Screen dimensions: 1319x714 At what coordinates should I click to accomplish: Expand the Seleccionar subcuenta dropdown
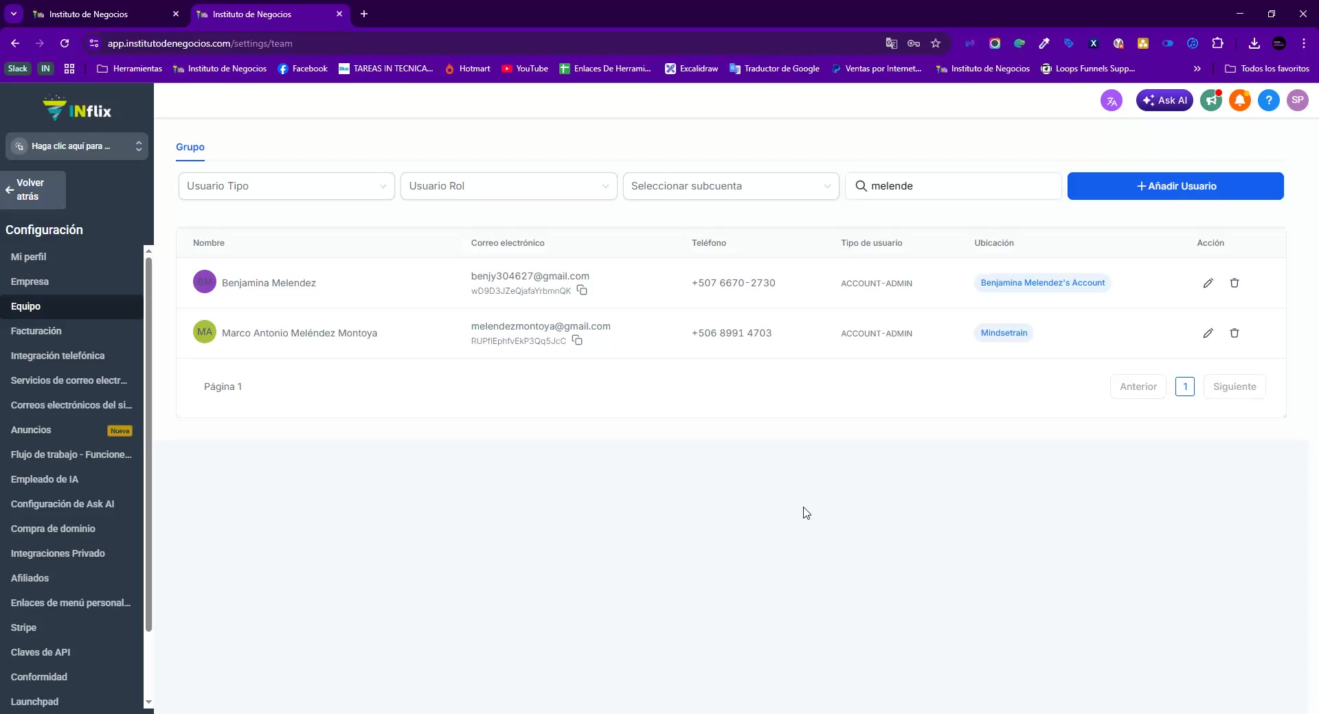click(731, 186)
